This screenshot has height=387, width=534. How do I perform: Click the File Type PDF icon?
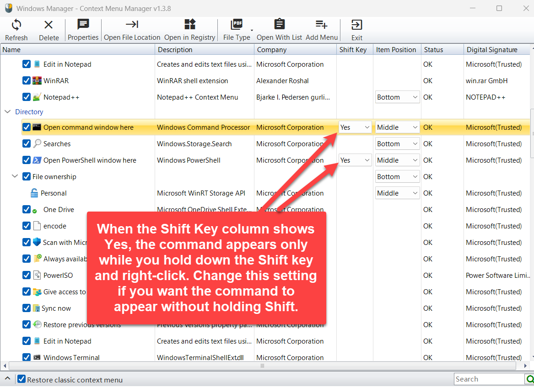click(x=237, y=25)
